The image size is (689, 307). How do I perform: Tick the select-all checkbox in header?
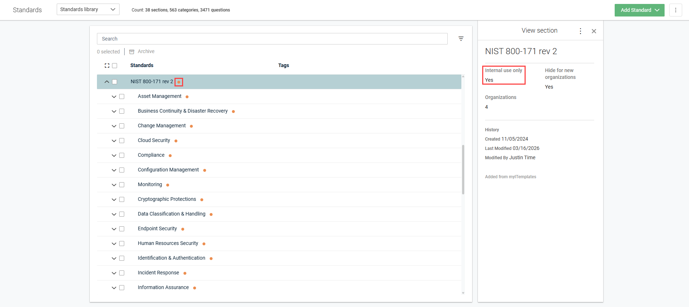115,66
